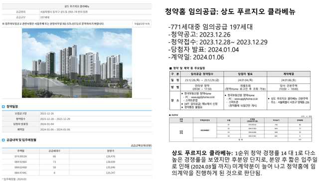Click the 모집공고문 보기 button
The image size is (319, 181).
click(142, 24)
